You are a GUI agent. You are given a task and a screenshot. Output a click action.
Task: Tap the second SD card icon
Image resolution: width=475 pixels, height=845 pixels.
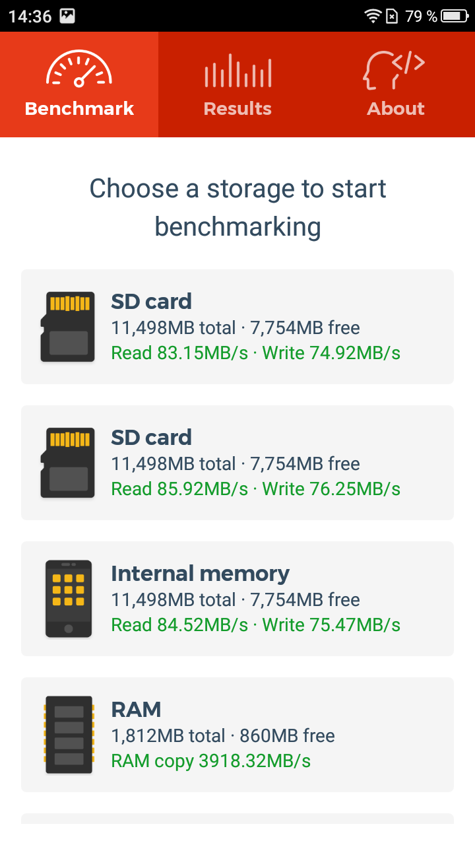(x=67, y=463)
